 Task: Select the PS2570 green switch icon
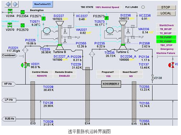pyautogui.click(x=22, y=26)
